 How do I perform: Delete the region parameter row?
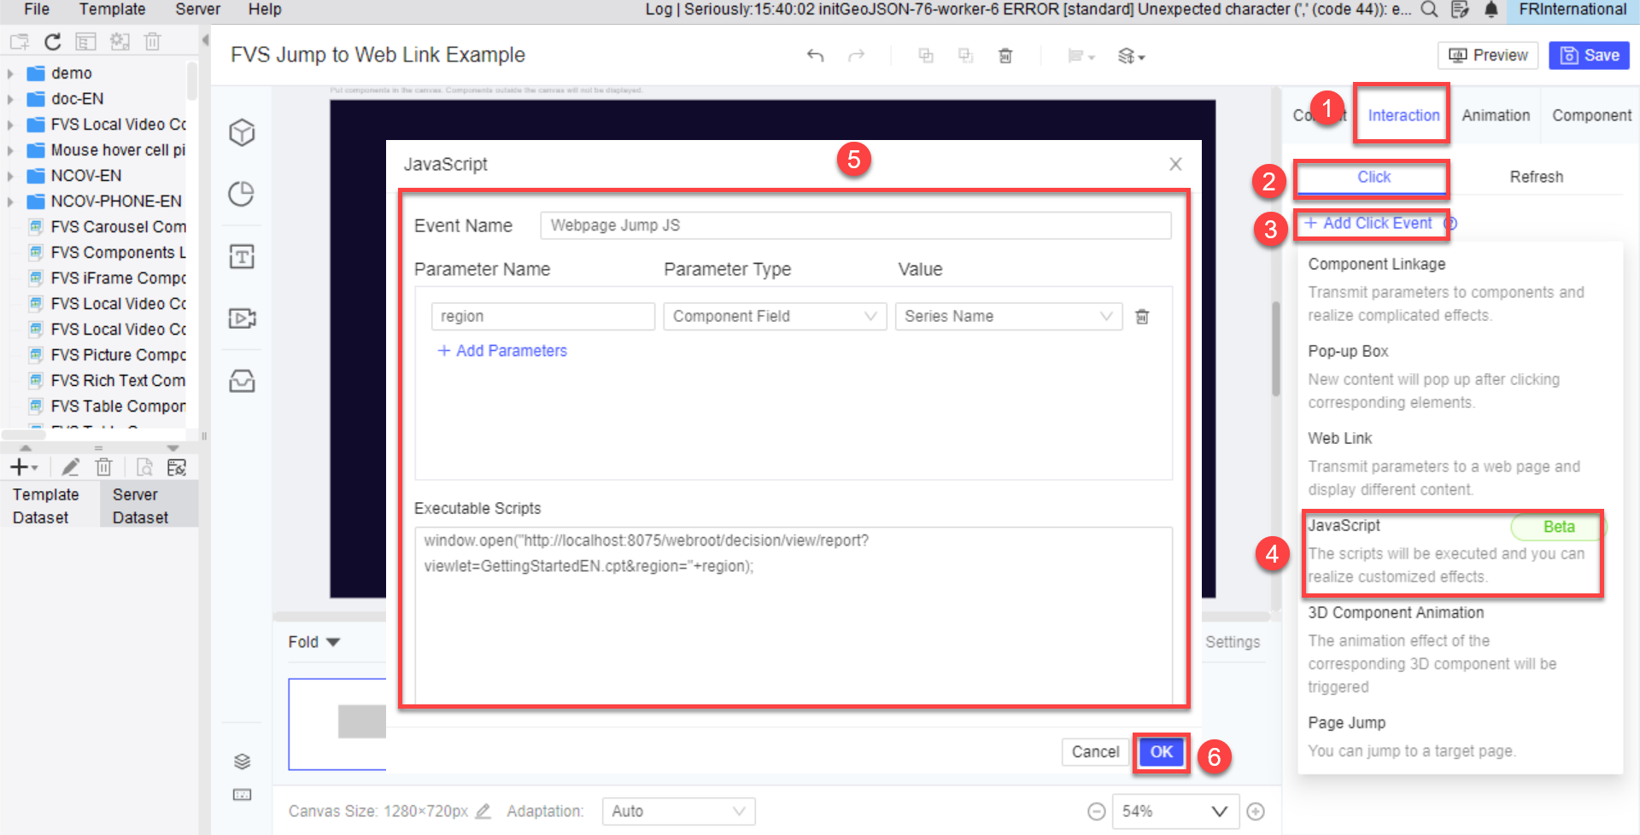click(1142, 317)
